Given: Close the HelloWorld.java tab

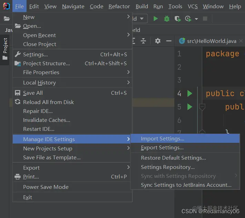Looking at the screenshot, I should tap(241, 41).
